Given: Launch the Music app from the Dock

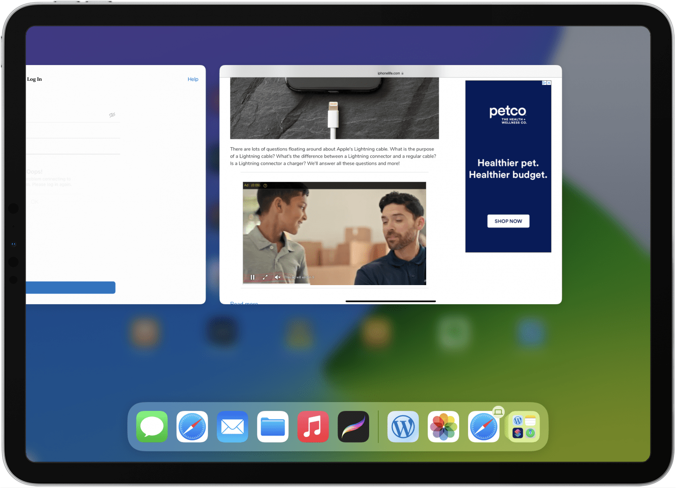Looking at the screenshot, I should 313,426.
